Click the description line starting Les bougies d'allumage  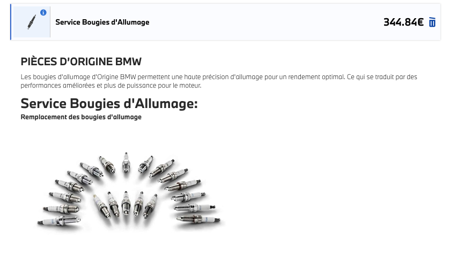click(x=219, y=77)
